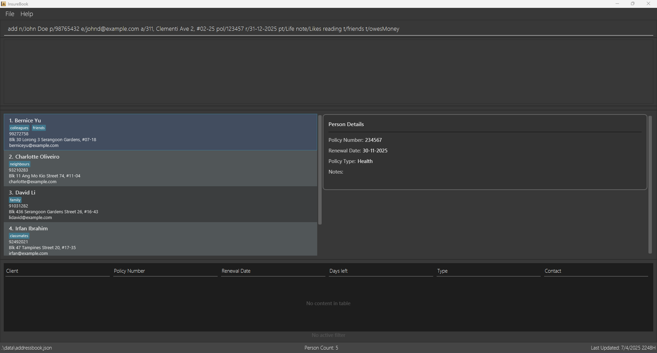Viewport: 657px width, 353px height.
Task: Click address Blk 30 Lorong 3 Serangoon Gardens
Action: (53, 140)
